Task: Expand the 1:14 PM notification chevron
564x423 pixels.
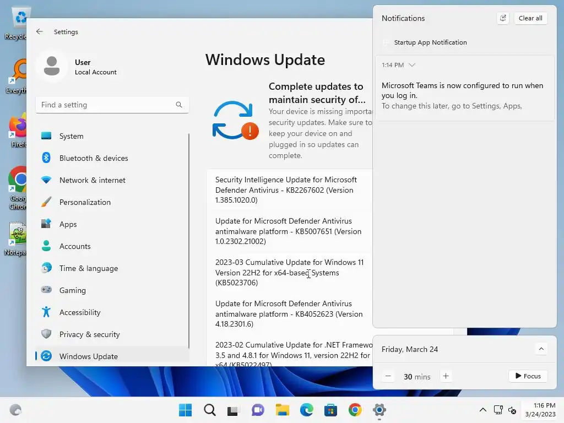Action: pos(412,65)
